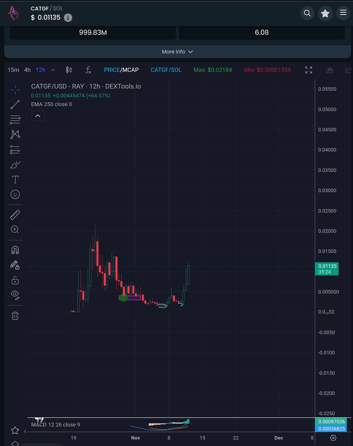This screenshot has width=353, height=446.
Task: Toggle the CATGF/SOL pair denomination
Action: click(166, 70)
